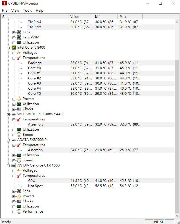Click the thermometer icon of NVIDIA Temperatures
This screenshot has width=180, height=224.
click(19, 176)
